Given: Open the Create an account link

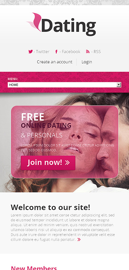Looking at the screenshot, I should [x=55, y=62].
